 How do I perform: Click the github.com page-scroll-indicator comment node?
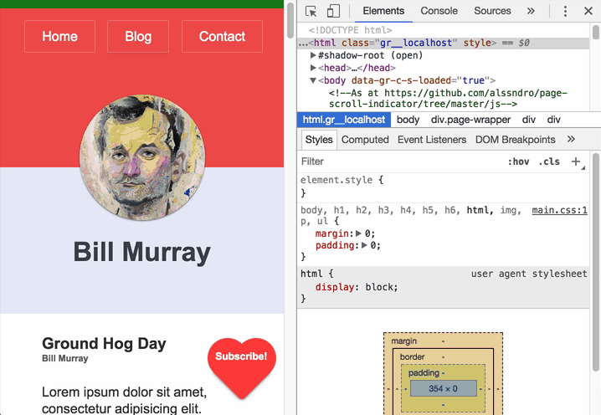point(448,99)
